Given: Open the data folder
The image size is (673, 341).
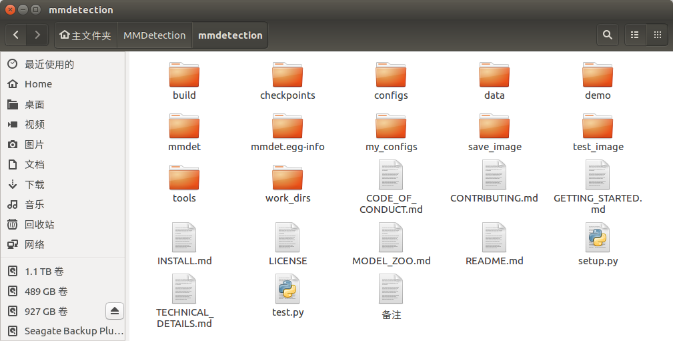Looking at the screenshot, I should tap(494, 81).
